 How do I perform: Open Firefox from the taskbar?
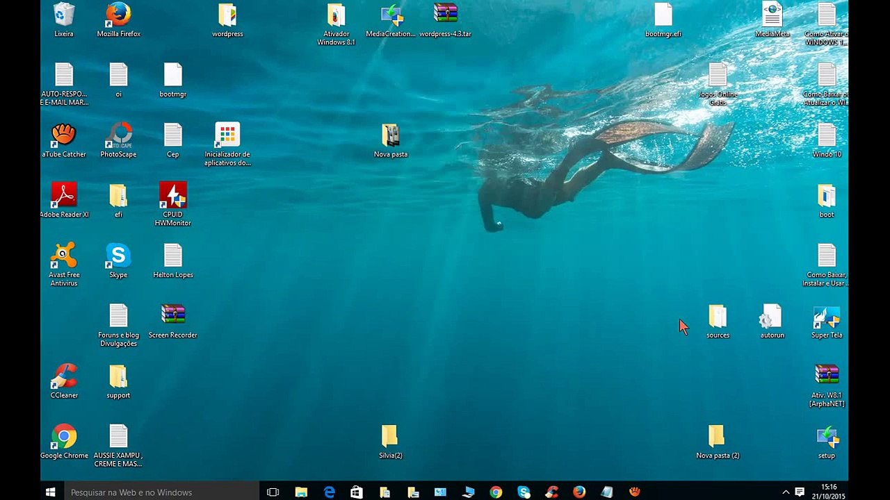point(579,492)
